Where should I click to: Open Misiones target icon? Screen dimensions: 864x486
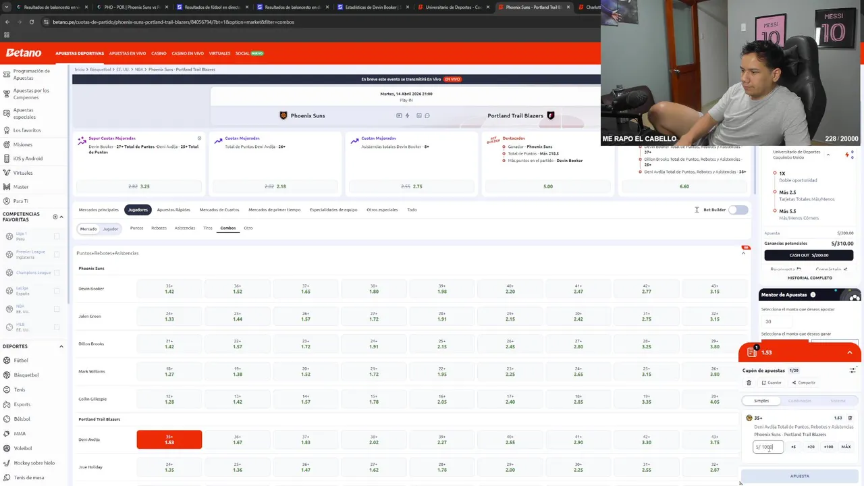(x=6, y=144)
